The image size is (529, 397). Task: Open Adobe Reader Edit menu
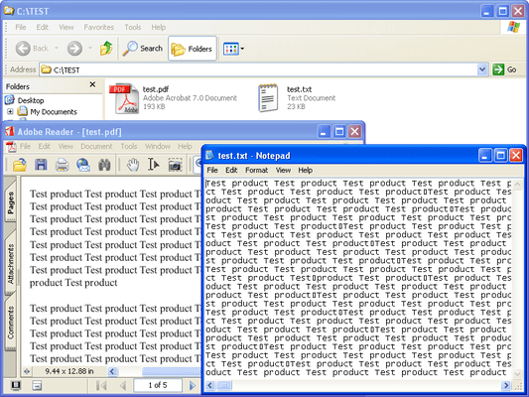[45, 146]
